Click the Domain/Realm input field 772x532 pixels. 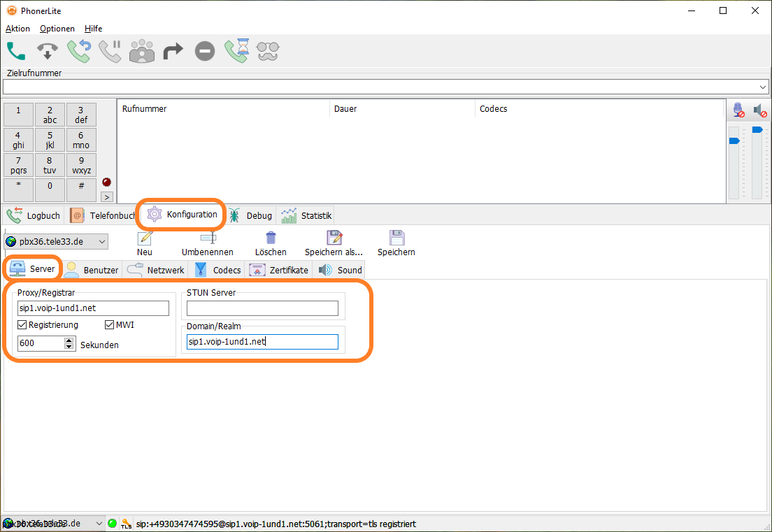(x=262, y=342)
